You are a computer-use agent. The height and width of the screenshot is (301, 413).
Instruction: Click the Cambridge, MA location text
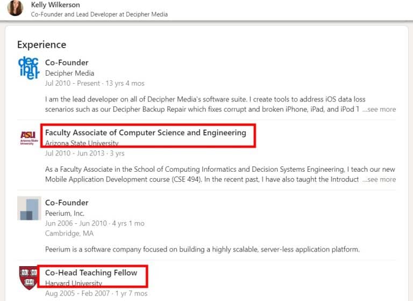pos(69,233)
